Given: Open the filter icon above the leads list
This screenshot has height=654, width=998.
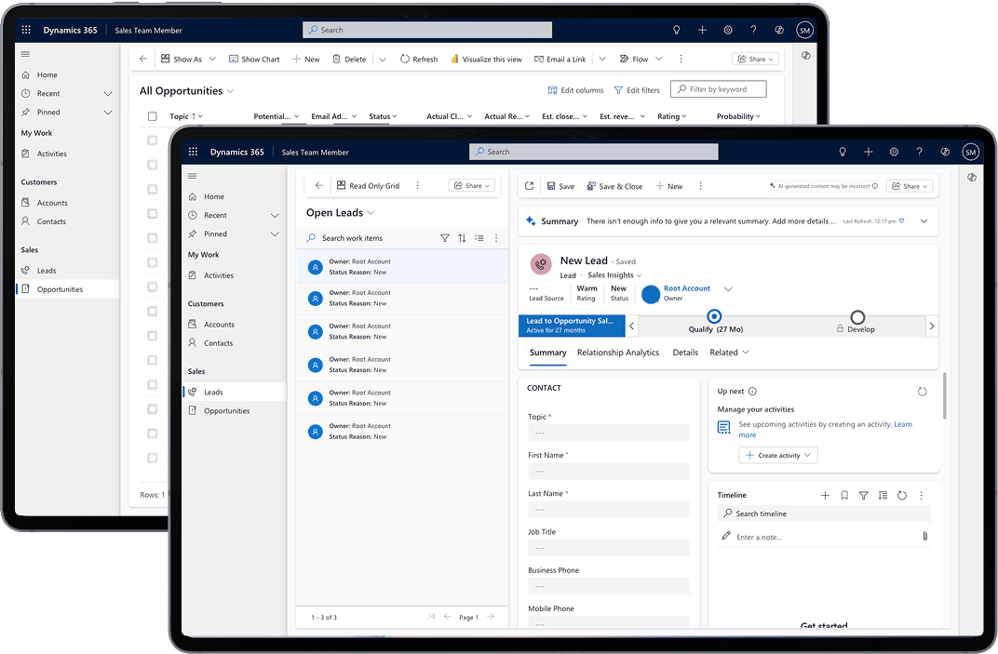Looking at the screenshot, I should click(445, 237).
